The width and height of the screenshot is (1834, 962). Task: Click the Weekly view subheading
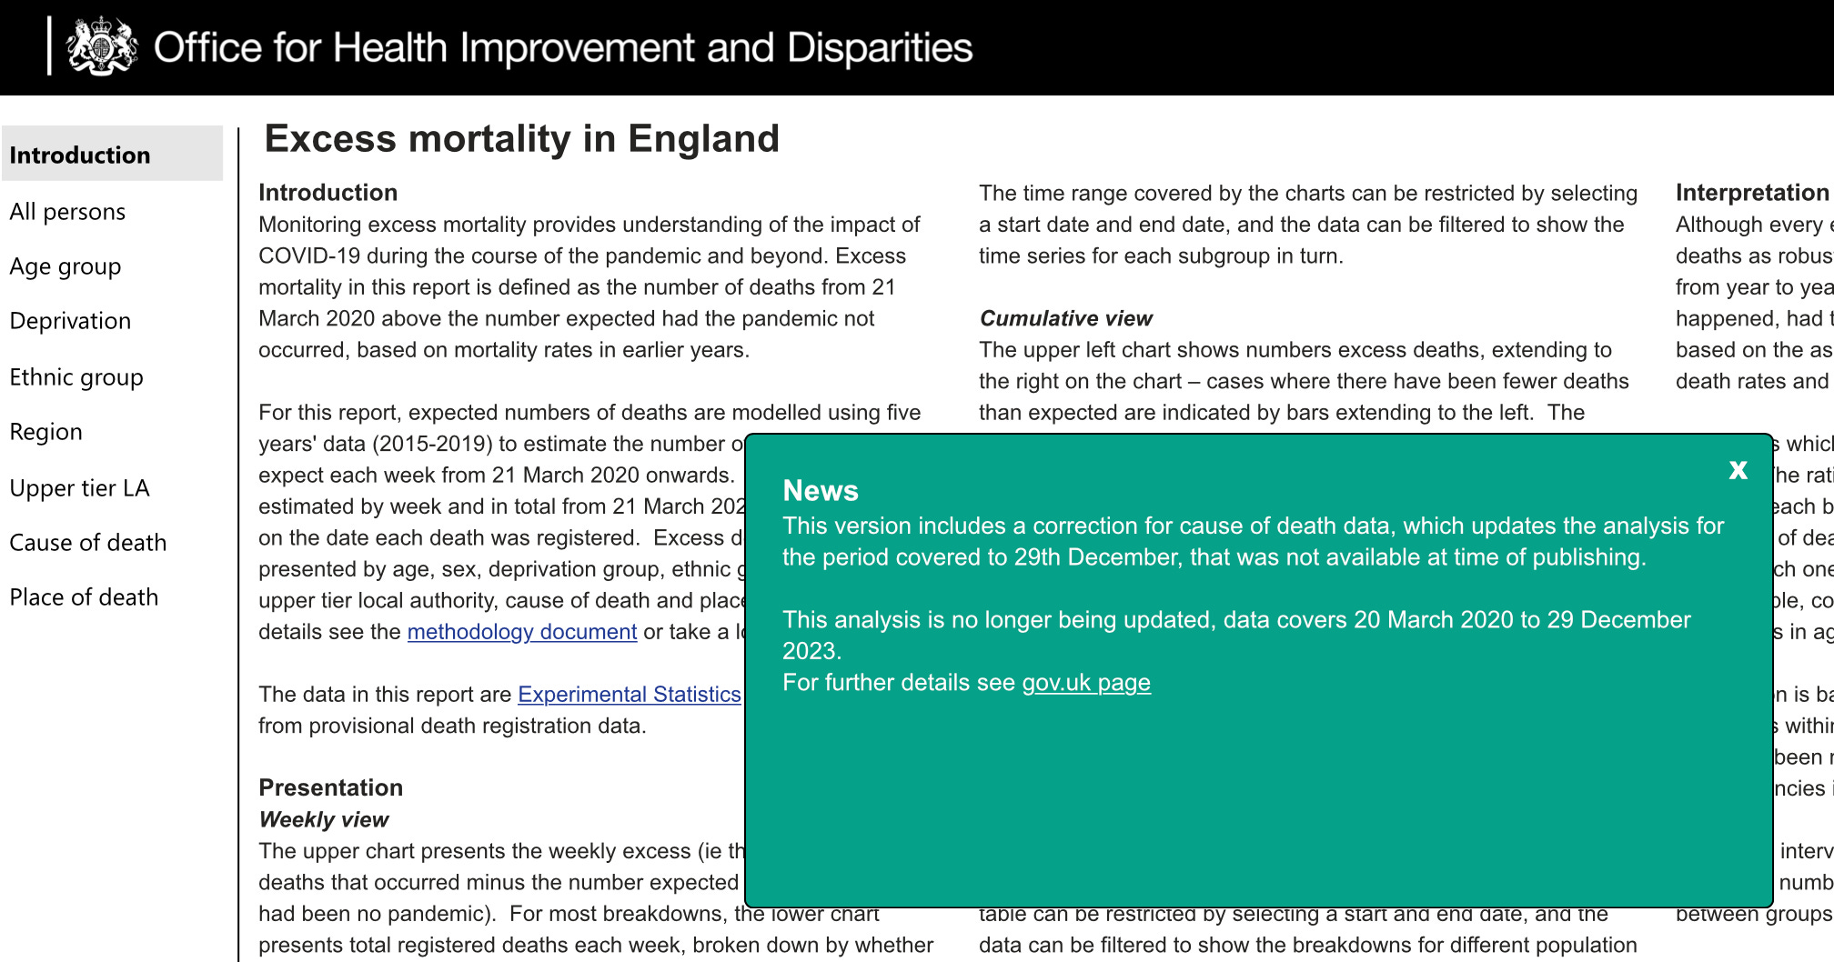pyautogui.click(x=324, y=819)
